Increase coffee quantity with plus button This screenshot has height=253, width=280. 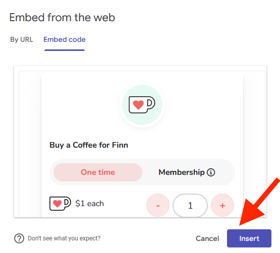[222, 205]
